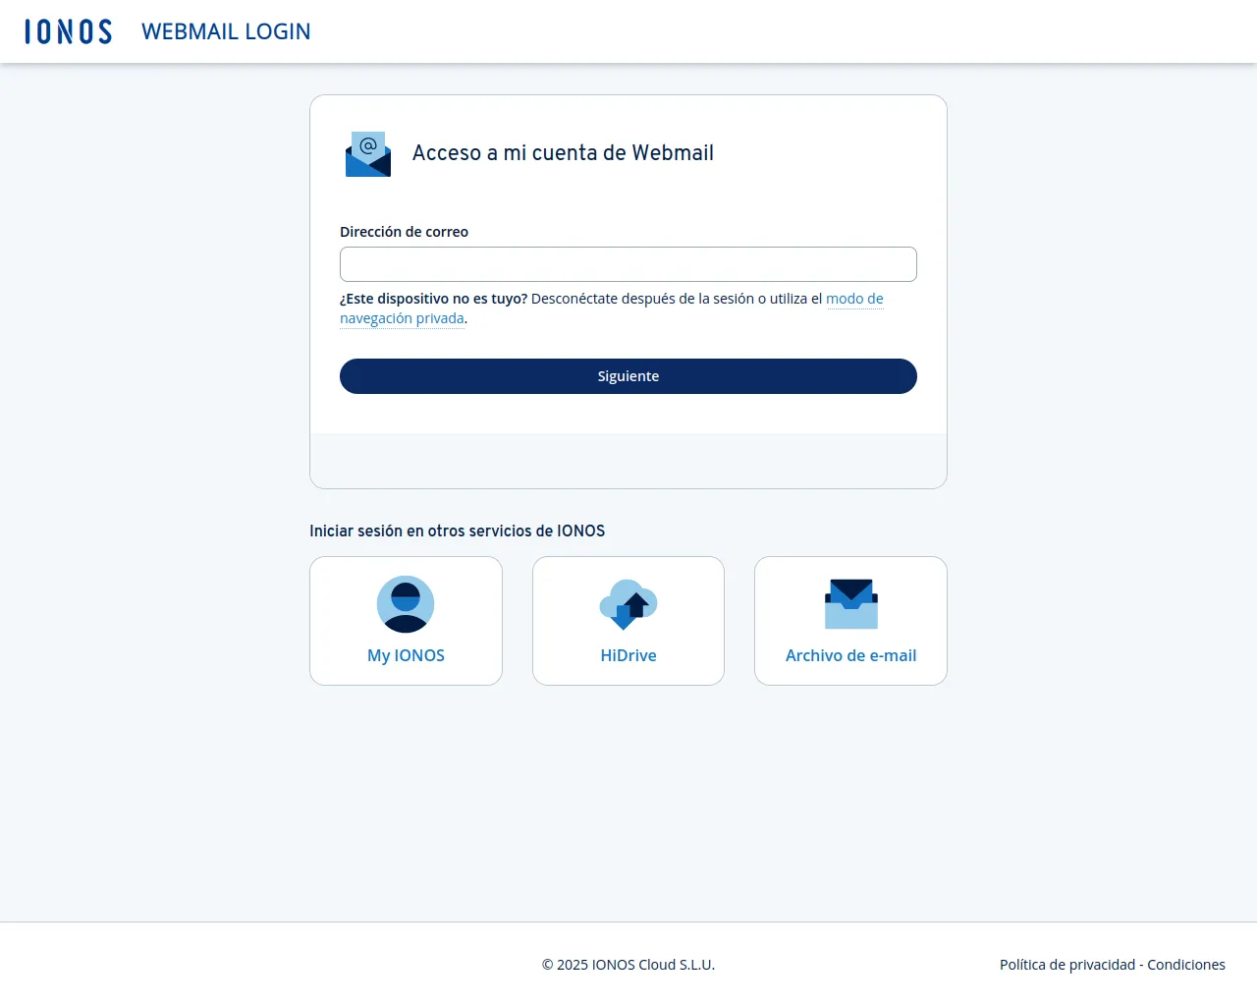
Task: Click the WEBMAIL LOGIN header title
Action: point(226,31)
